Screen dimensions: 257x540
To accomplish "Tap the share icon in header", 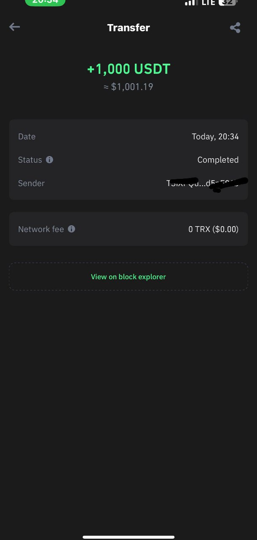I will point(235,28).
